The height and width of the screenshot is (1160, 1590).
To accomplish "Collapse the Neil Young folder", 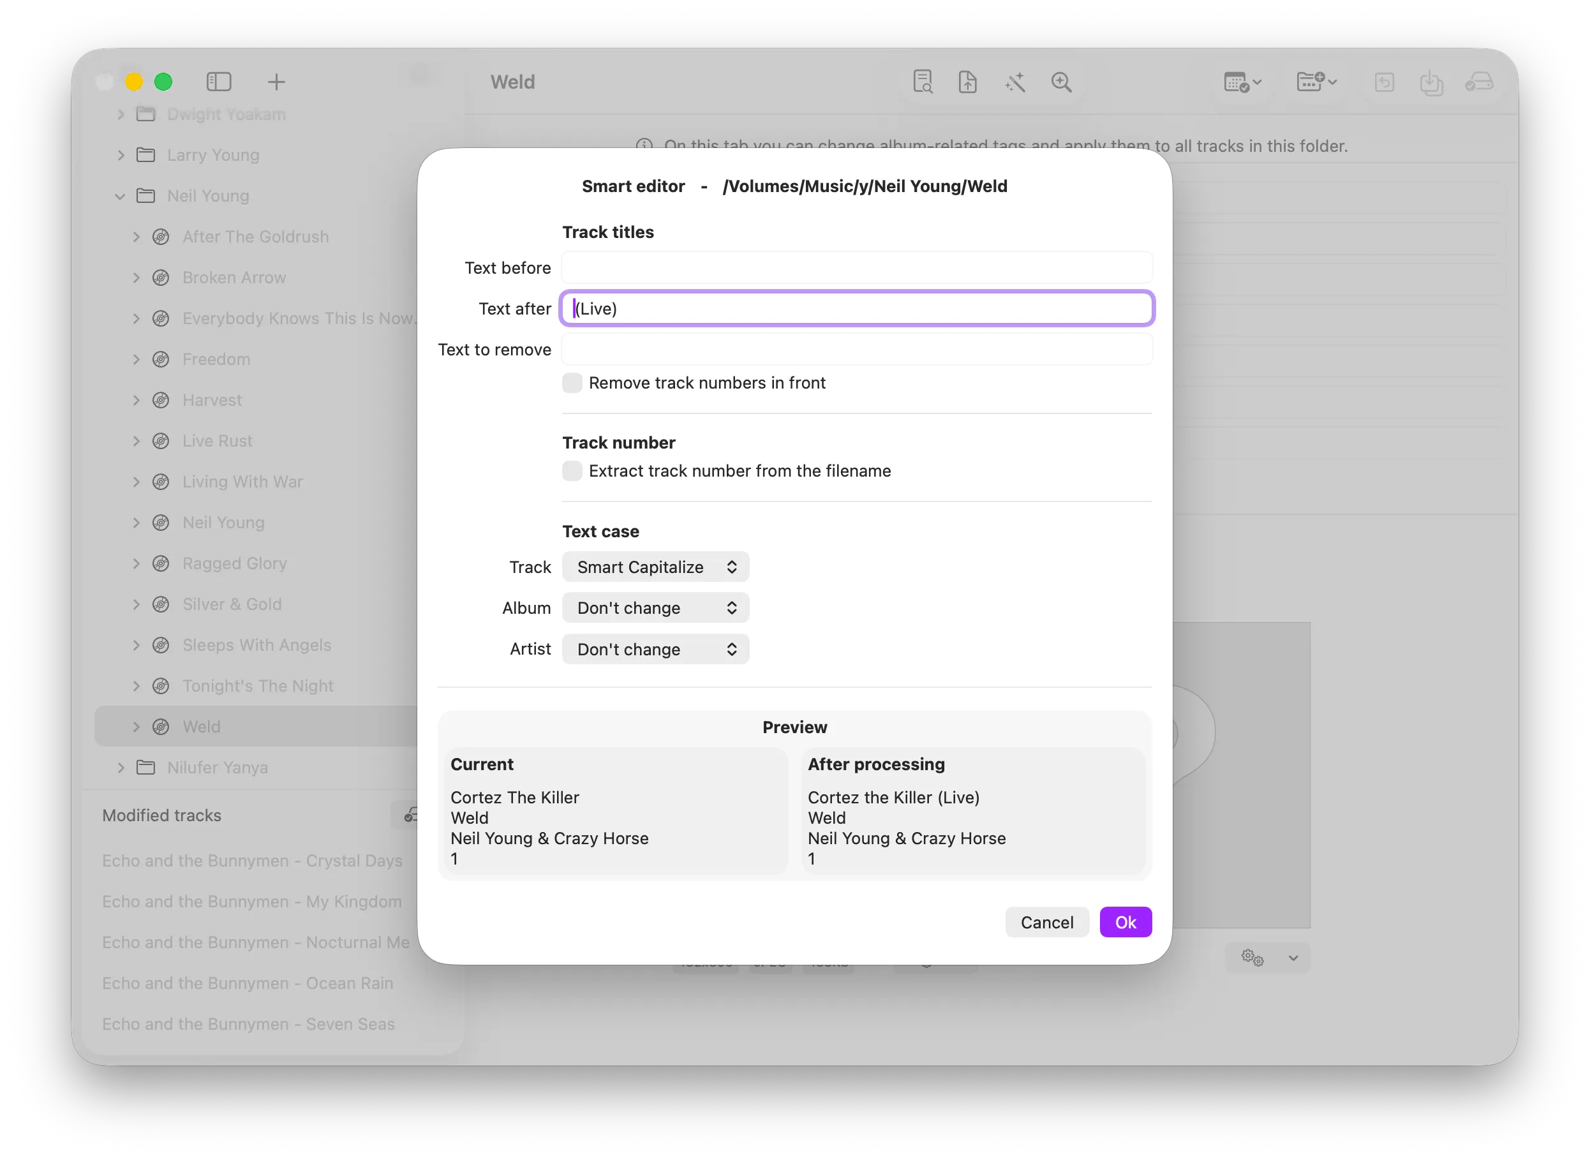I will (119, 196).
